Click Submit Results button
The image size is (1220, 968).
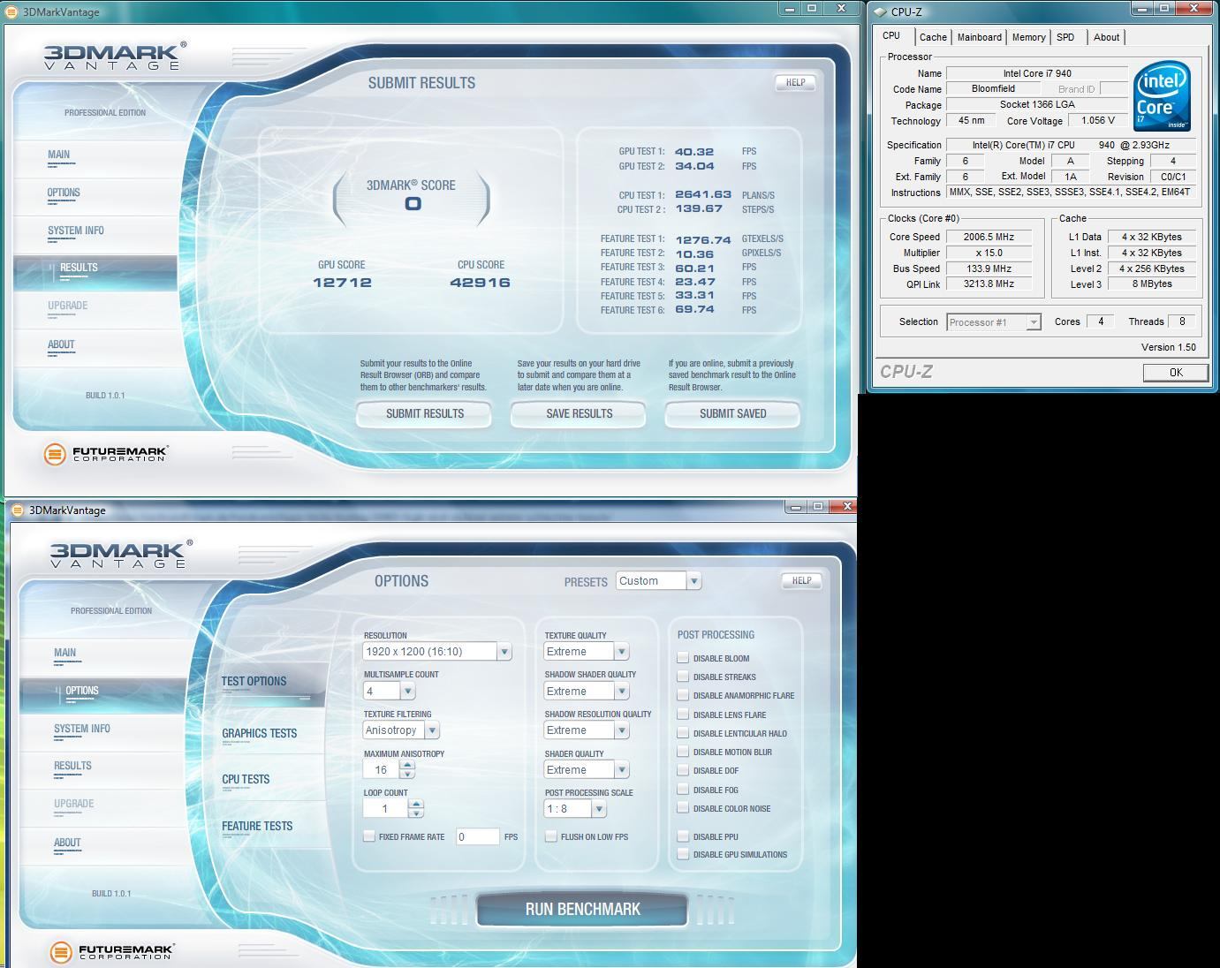tap(424, 413)
